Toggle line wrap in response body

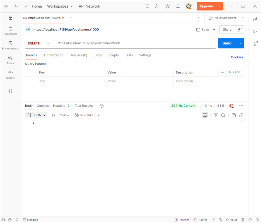pyautogui.click(x=205, y=115)
